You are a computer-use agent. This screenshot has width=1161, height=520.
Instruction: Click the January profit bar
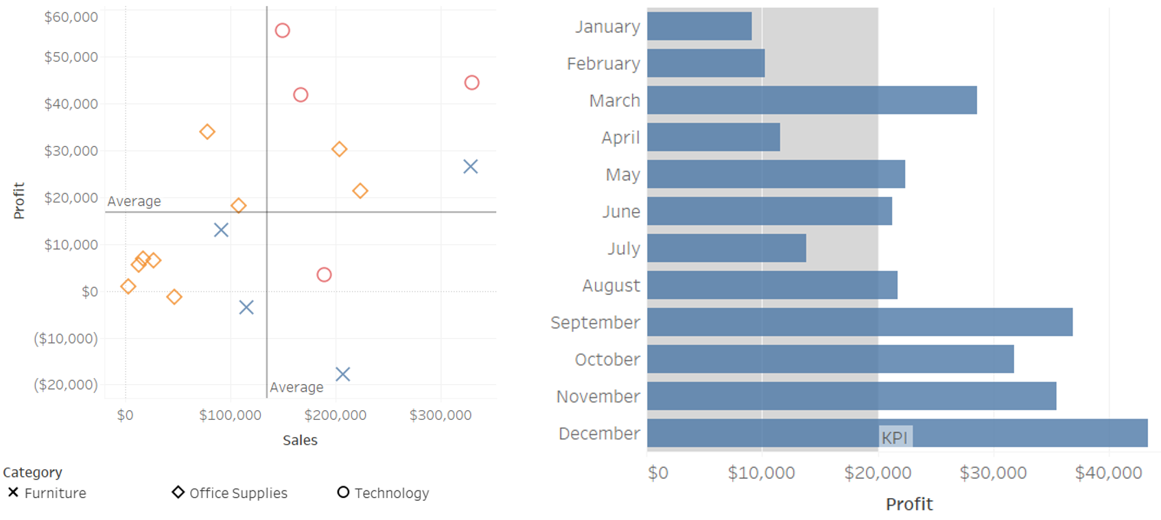(699, 26)
